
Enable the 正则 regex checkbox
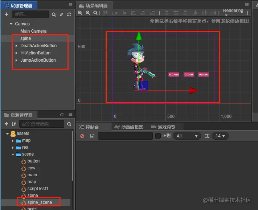tap(158, 136)
